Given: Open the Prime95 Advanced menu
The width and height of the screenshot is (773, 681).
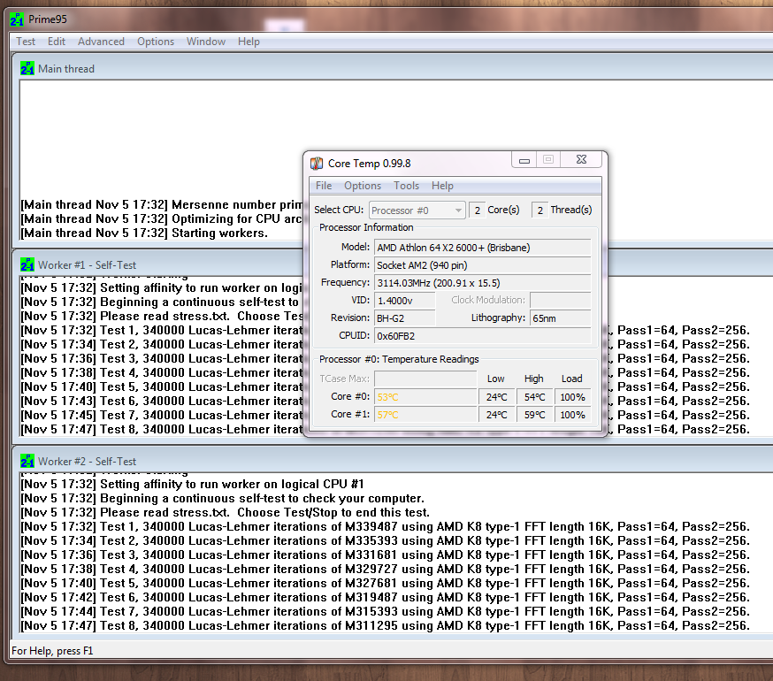Looking at the screenshot, I should pyautogui.click(x=101, y=42).
